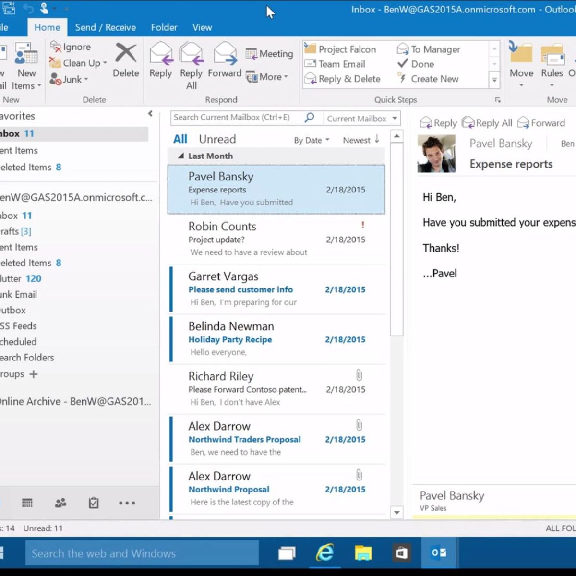This screenshot has width=576, height=576.
Task: Select Favorites Deleted Items folder
Action: [x=31, y=167]
